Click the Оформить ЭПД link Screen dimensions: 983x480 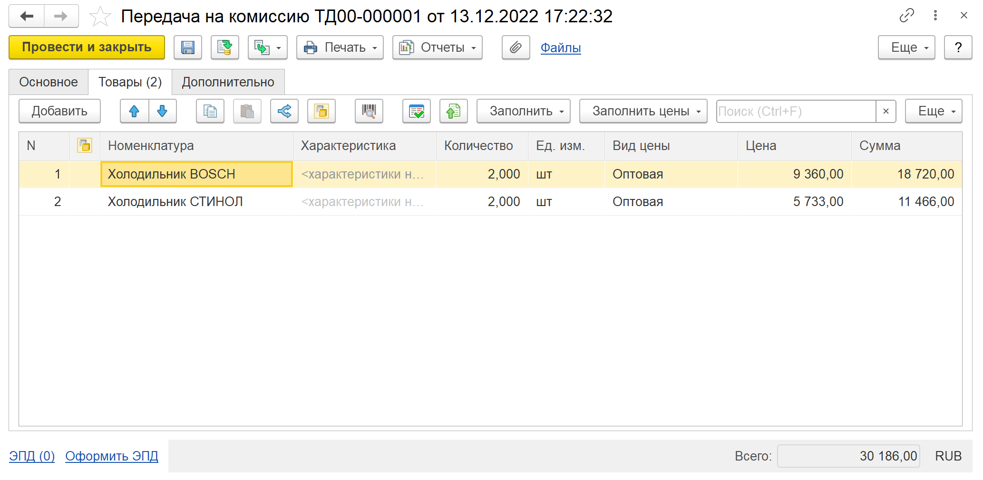coord(111,456)
